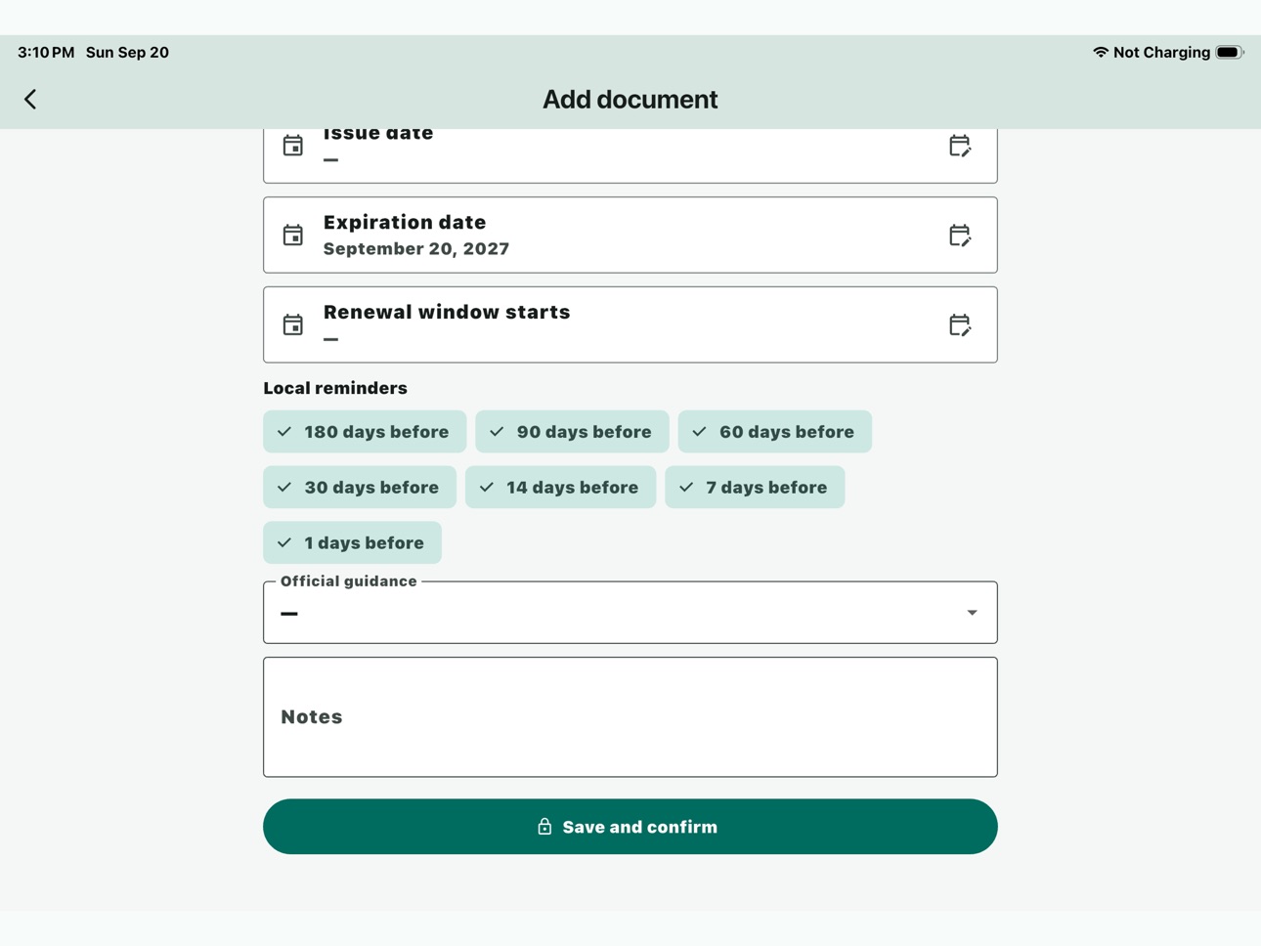Click the calendar icon left of Issue date
Viewport: 1261px width, 946px height.
click(x=293, y=146)
